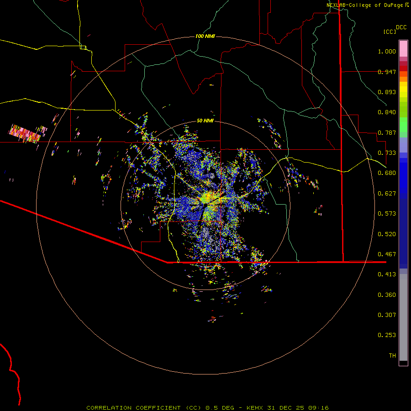Select the 0.733 scale value
The height and width of the screenshot is (411, 411).
tap(387, 153)
